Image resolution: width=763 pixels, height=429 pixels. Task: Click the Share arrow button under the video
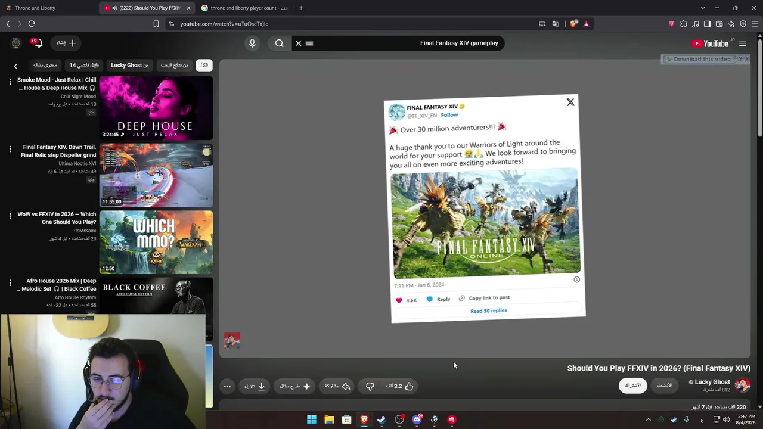[x=337, y=386]
